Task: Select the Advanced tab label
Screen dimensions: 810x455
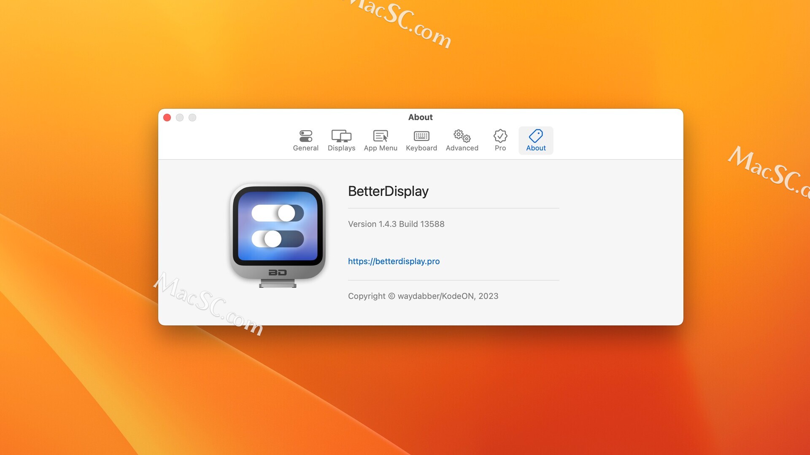Action: click(462, 148)
